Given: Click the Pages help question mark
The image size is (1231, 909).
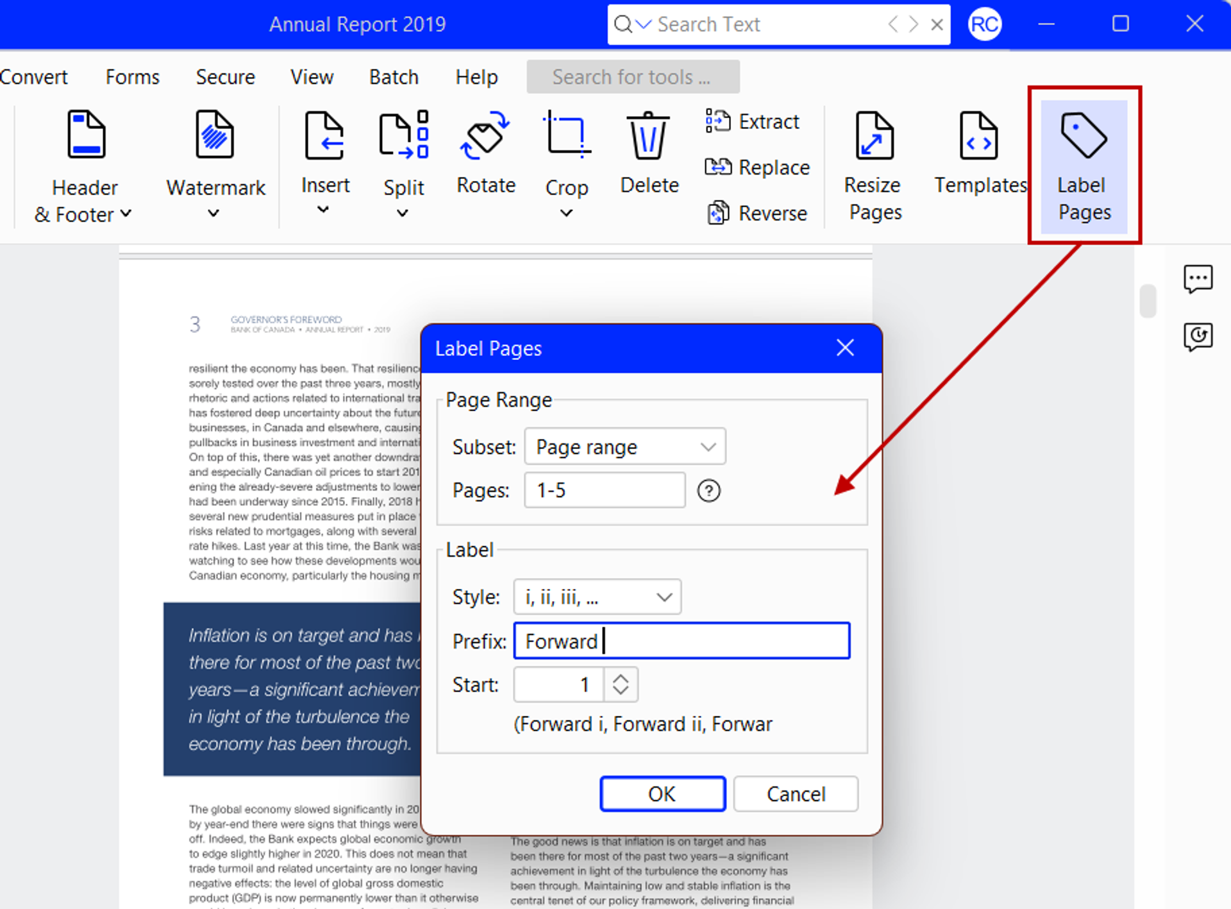Looking at the screenshot, I should pyautogui.click(x=708, y=491).
